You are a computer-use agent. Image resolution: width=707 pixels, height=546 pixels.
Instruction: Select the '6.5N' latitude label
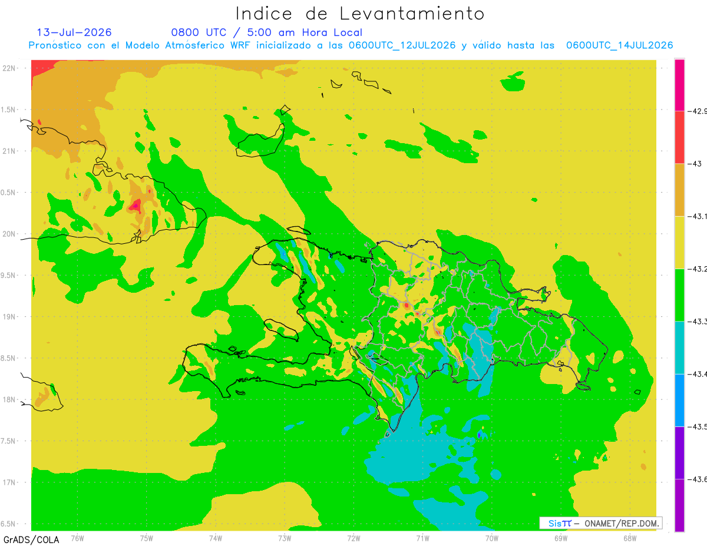coord(9,524)
